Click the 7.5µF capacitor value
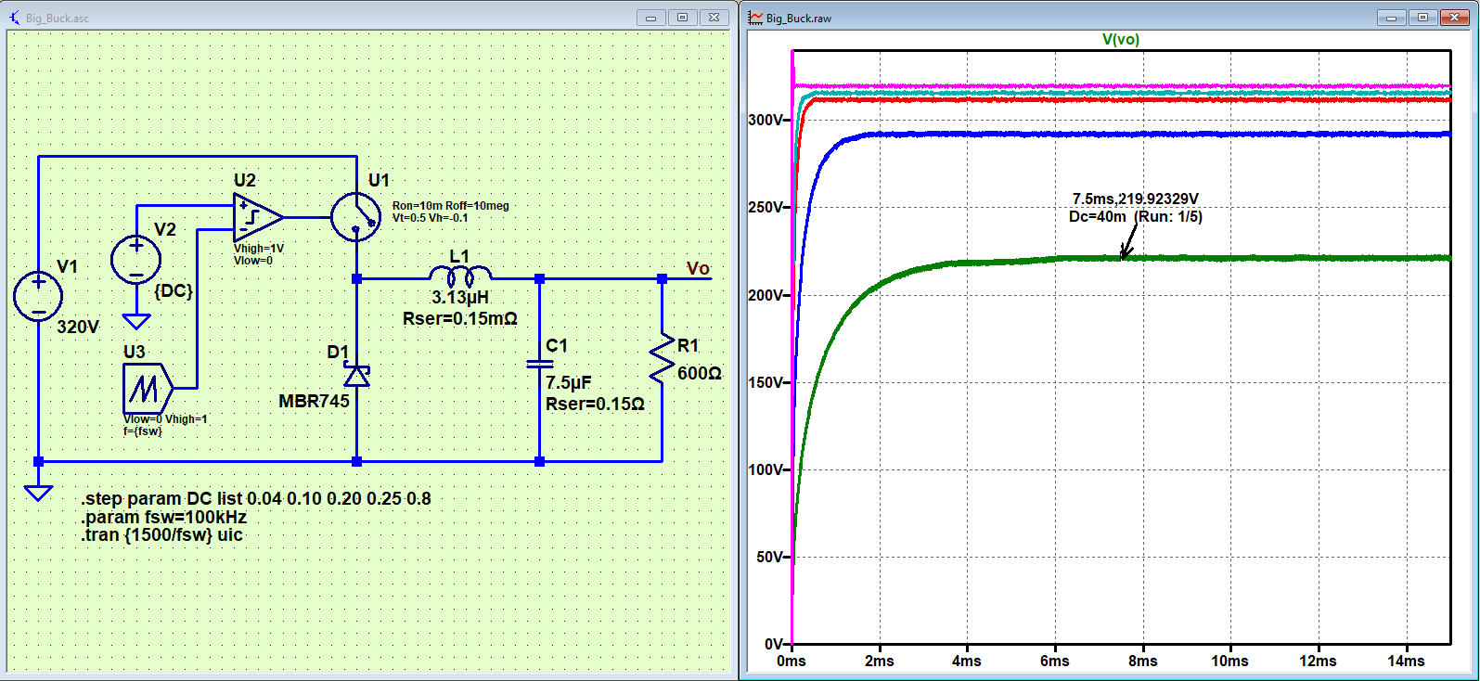 click(x=568, y=382)
